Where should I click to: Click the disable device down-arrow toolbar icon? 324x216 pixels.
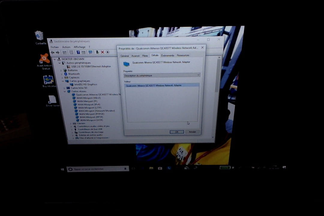click(108, 52)
